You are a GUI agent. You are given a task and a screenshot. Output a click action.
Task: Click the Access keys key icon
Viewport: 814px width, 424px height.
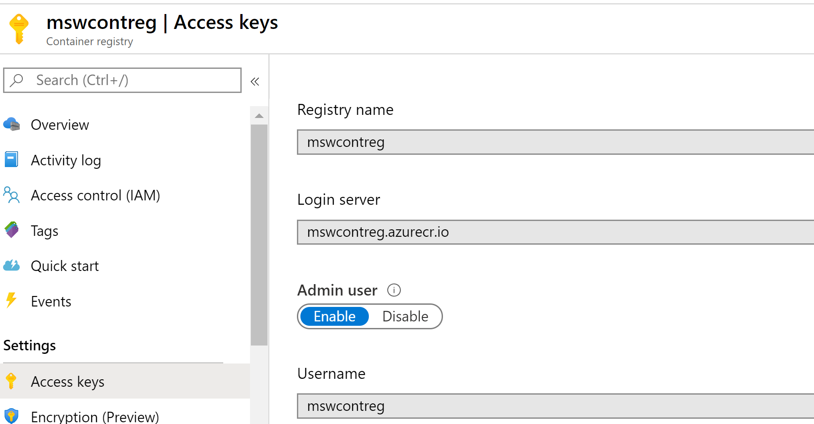[11, 381]
